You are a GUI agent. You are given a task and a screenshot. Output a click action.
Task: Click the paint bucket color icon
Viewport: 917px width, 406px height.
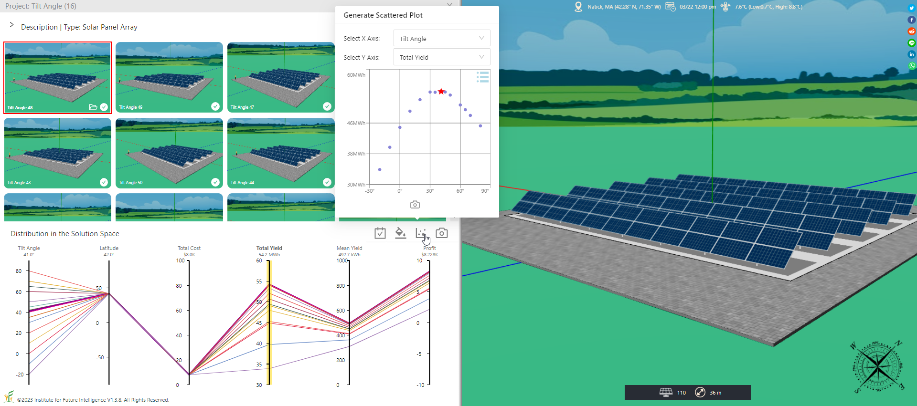(400, 233)
